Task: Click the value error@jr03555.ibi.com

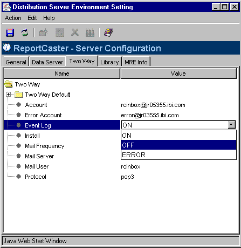Action: 150,115
